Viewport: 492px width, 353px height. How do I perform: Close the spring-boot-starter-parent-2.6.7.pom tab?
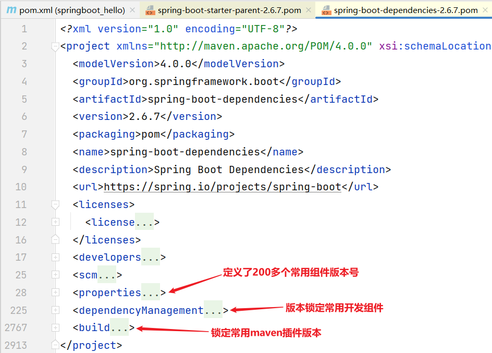(x=309, y=10)
